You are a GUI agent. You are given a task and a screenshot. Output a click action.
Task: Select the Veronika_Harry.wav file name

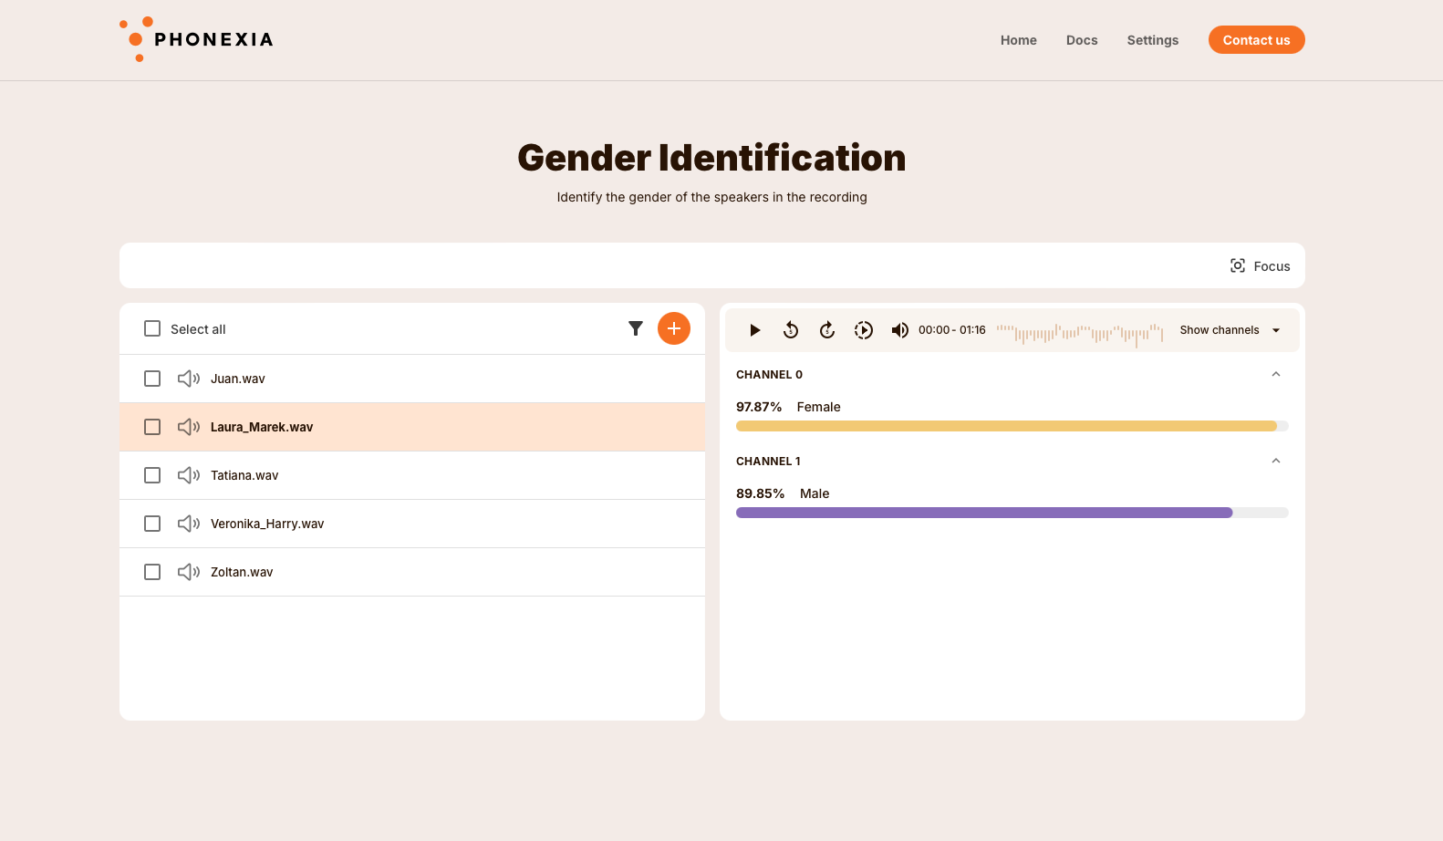(267, 524)
